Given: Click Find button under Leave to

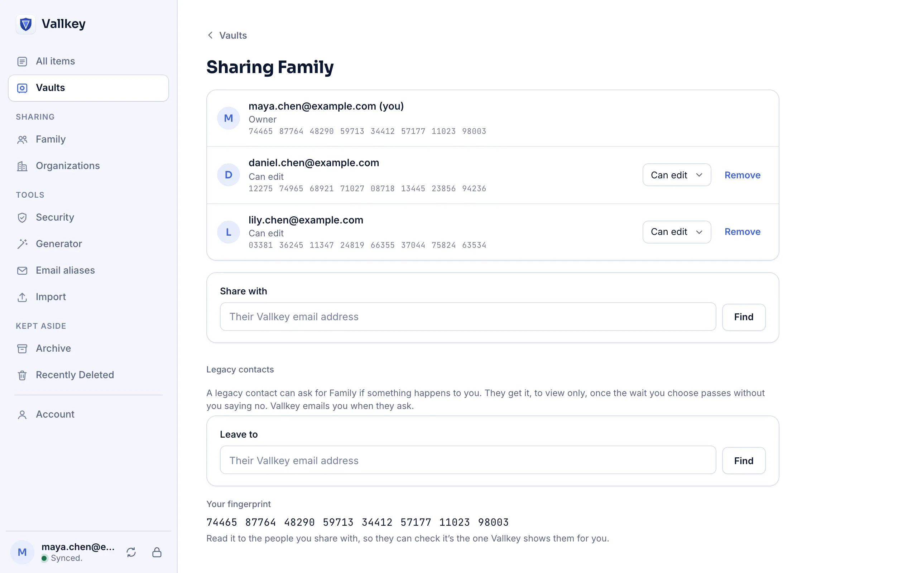Looking at the screenshot, I should pos(744,461).
